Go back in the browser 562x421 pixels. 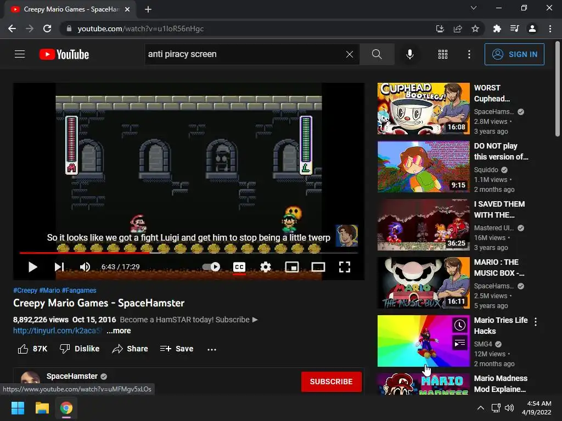pyautogui.click(x=12, y=29)
